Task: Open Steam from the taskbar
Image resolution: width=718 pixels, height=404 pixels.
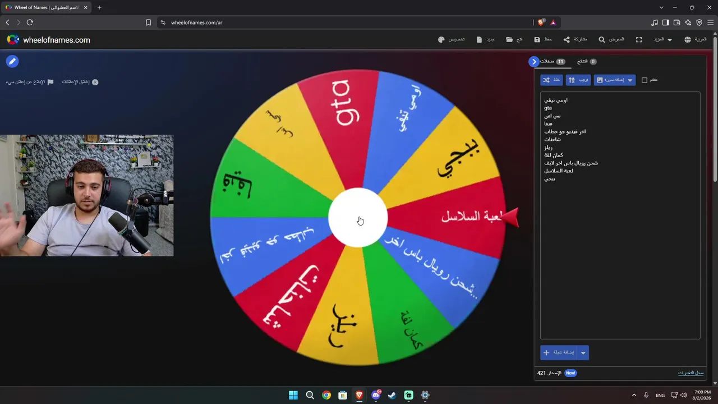Action: coord(392,395)
